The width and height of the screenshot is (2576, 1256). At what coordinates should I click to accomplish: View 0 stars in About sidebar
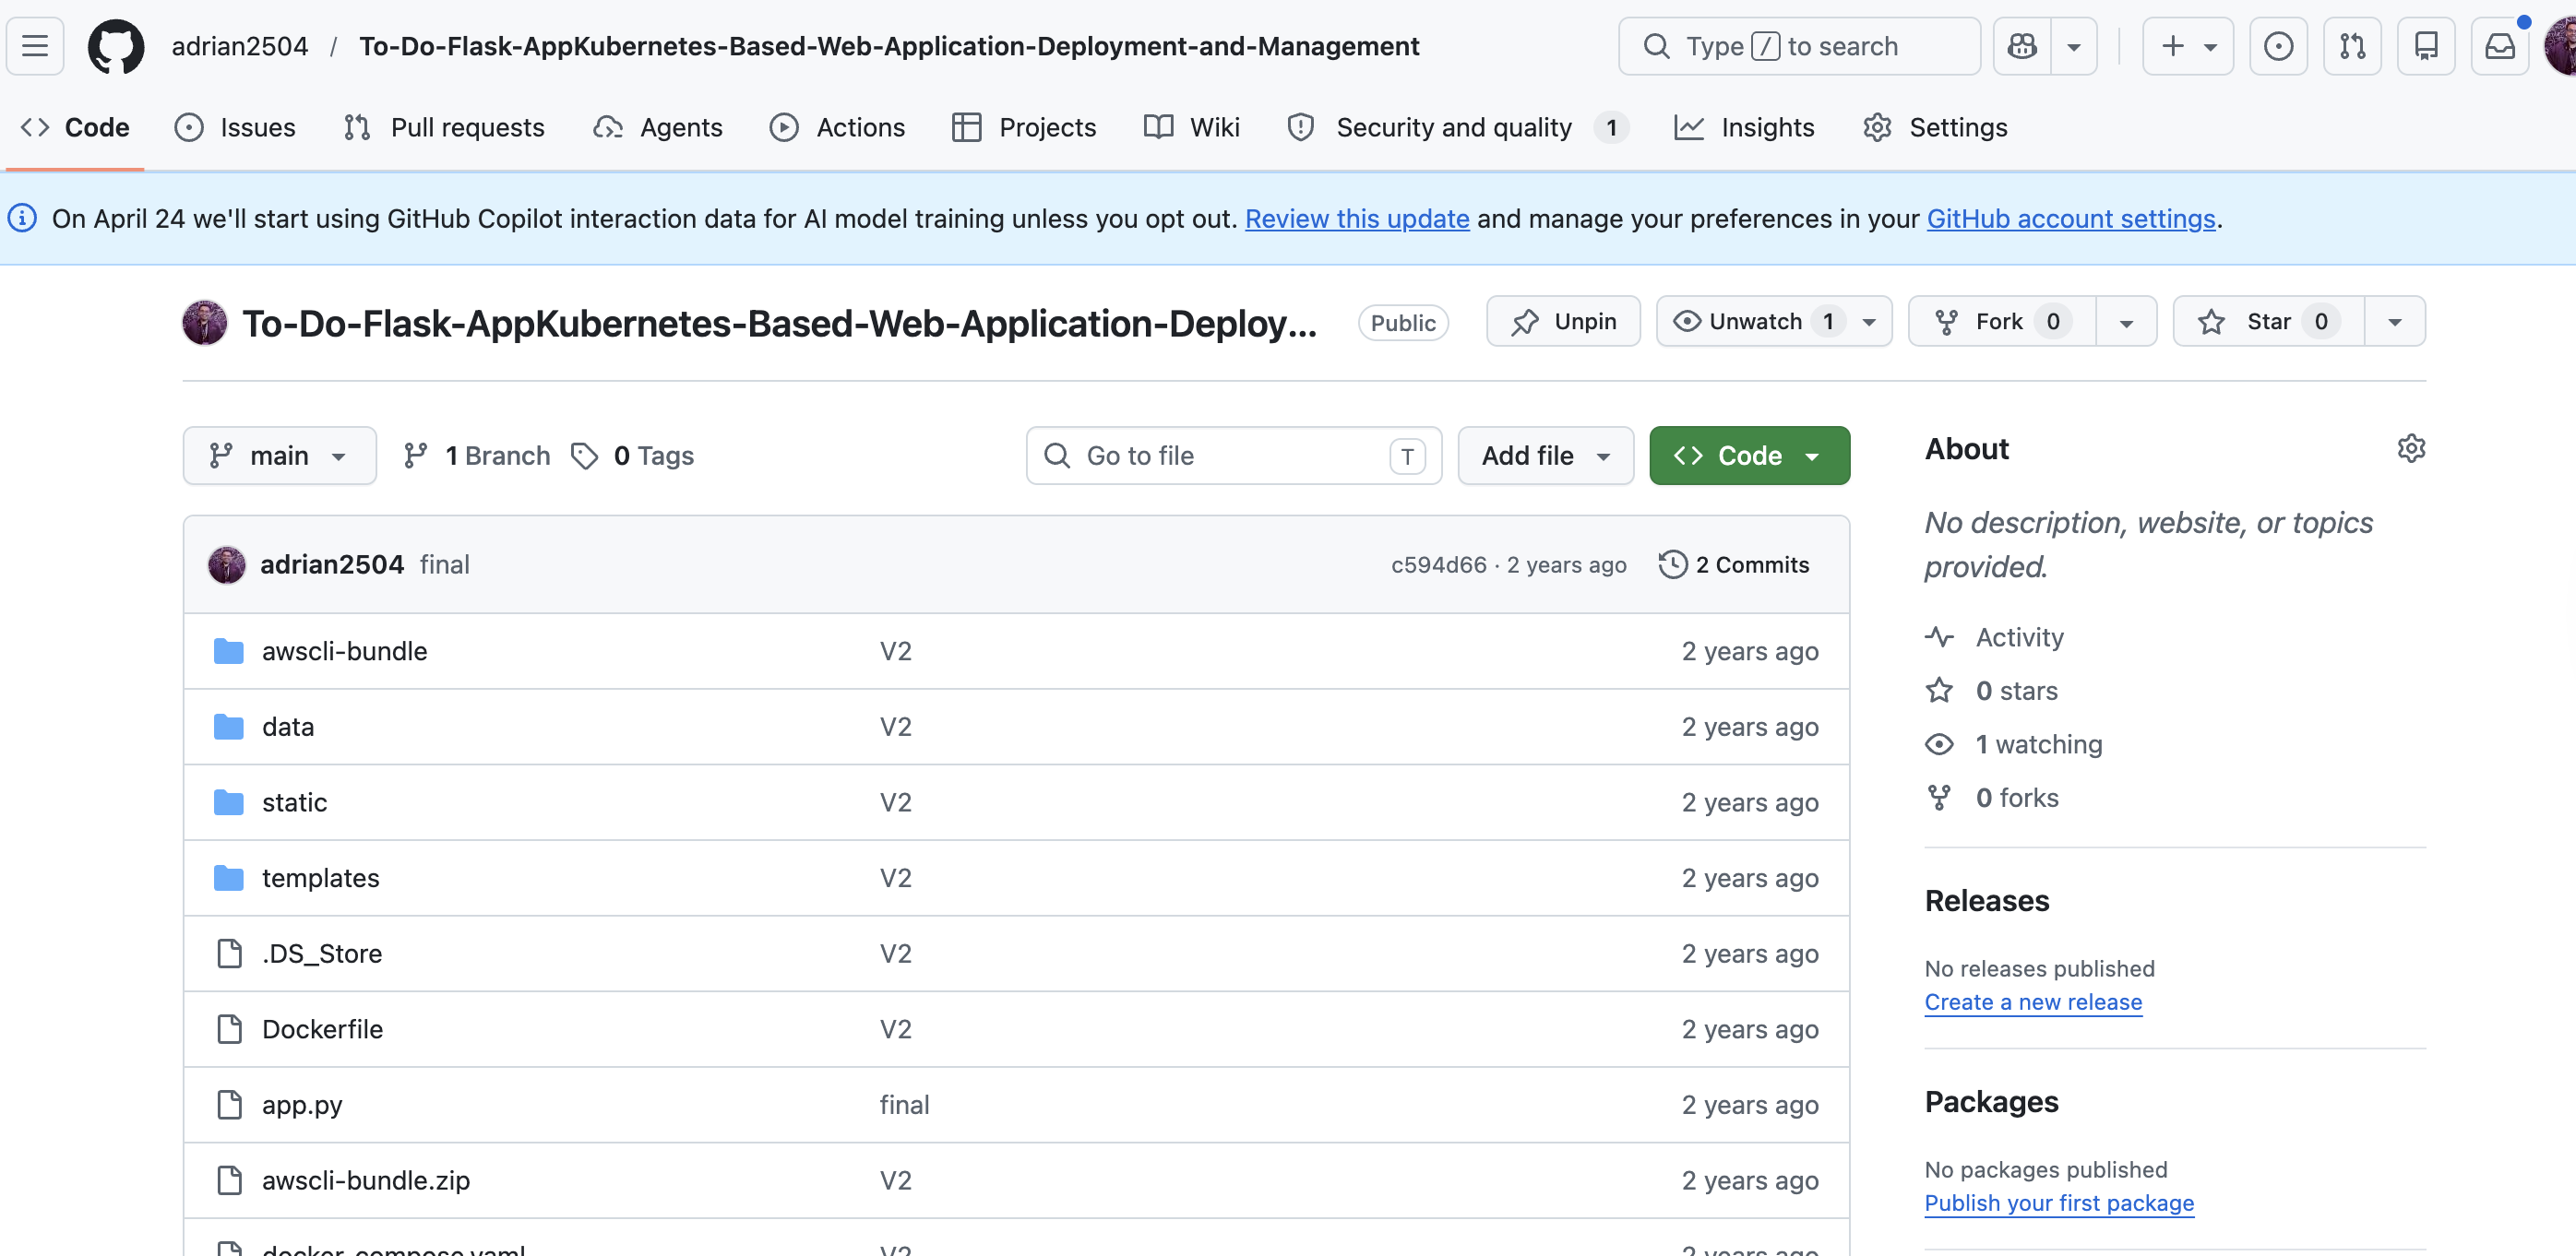pos(1992,691)
